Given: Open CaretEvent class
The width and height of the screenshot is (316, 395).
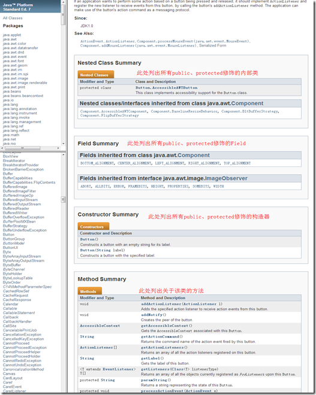Looking at the screenshot, I should coord(12,387).
